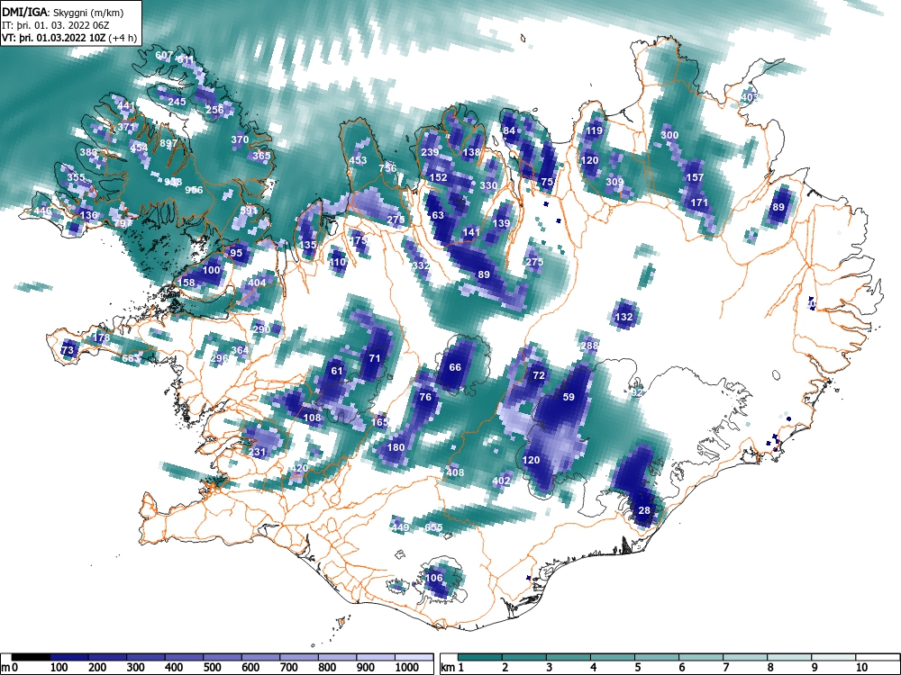Click the visibility value 370
This screenshot has width=901, height=675.
(240, 139)
